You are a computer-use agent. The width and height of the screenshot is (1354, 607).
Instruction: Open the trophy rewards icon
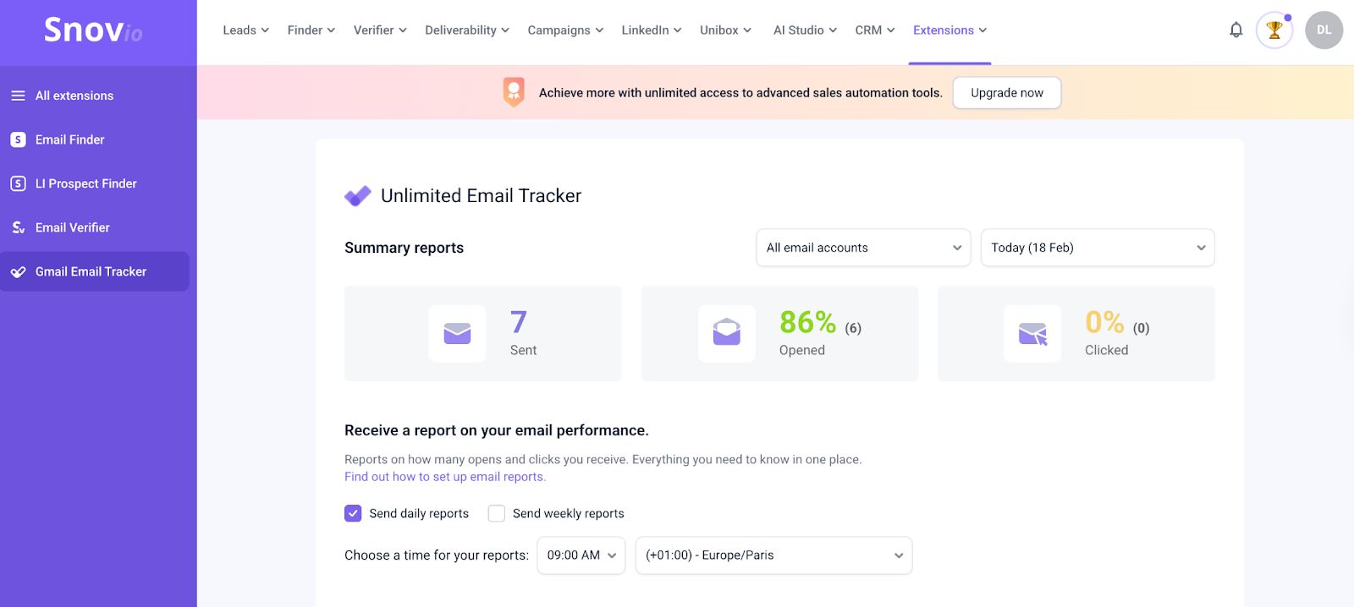coord(1274,30)
